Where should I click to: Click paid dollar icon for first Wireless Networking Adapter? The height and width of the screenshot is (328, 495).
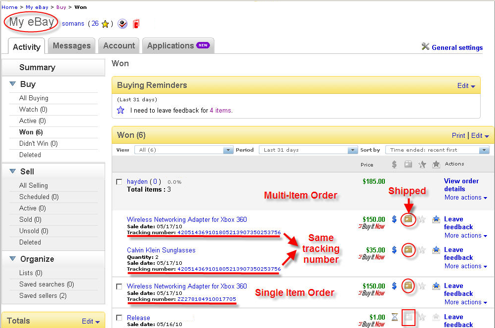pyautogui.click(x=394, y=219)
